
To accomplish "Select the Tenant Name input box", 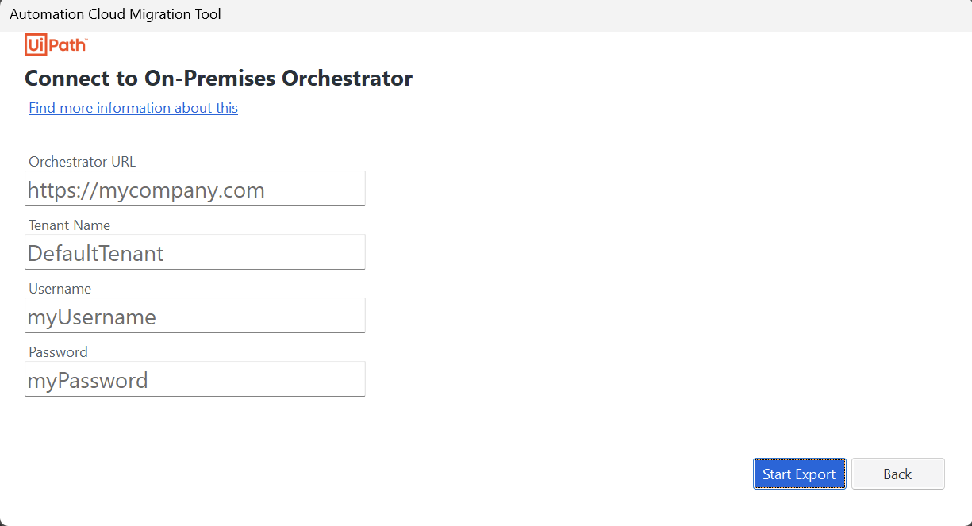I will 194,252.
